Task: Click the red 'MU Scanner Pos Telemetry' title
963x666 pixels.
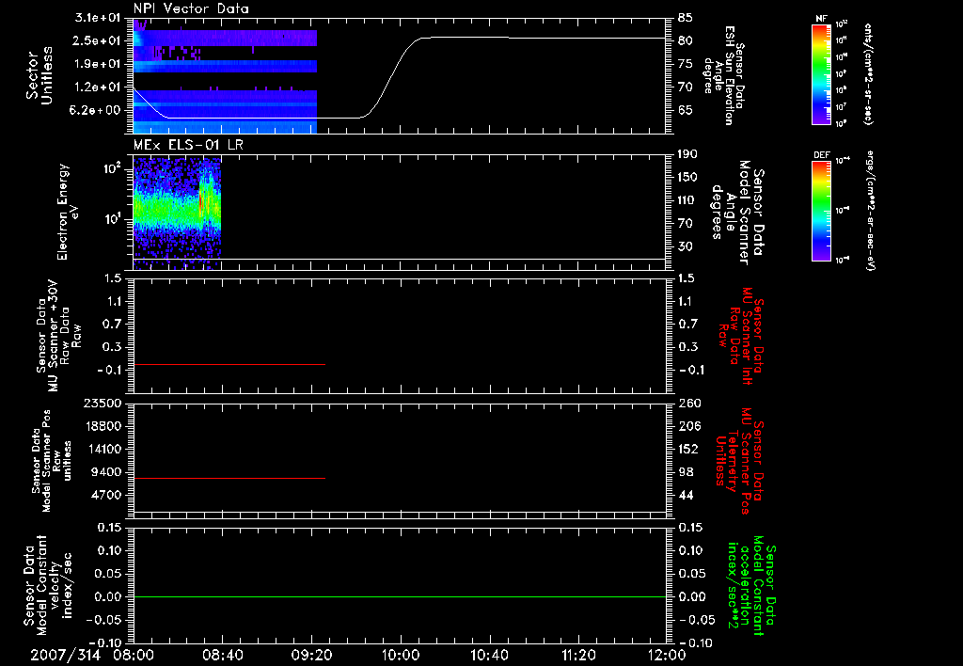Action: click(x=740, y=460)
